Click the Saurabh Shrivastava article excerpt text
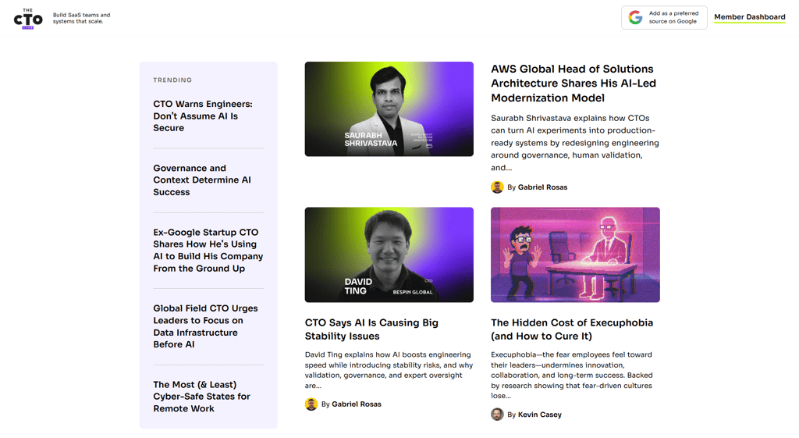Screen dimensions: 799x438 [x=575, y=143]
